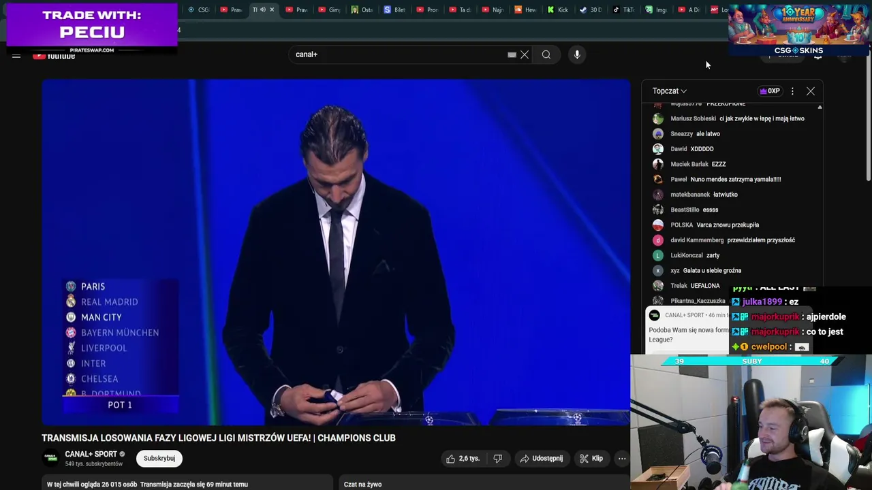Click Maciek Barlak's chat avatar
Screen dimensions: 872x490
pos(657,164)
